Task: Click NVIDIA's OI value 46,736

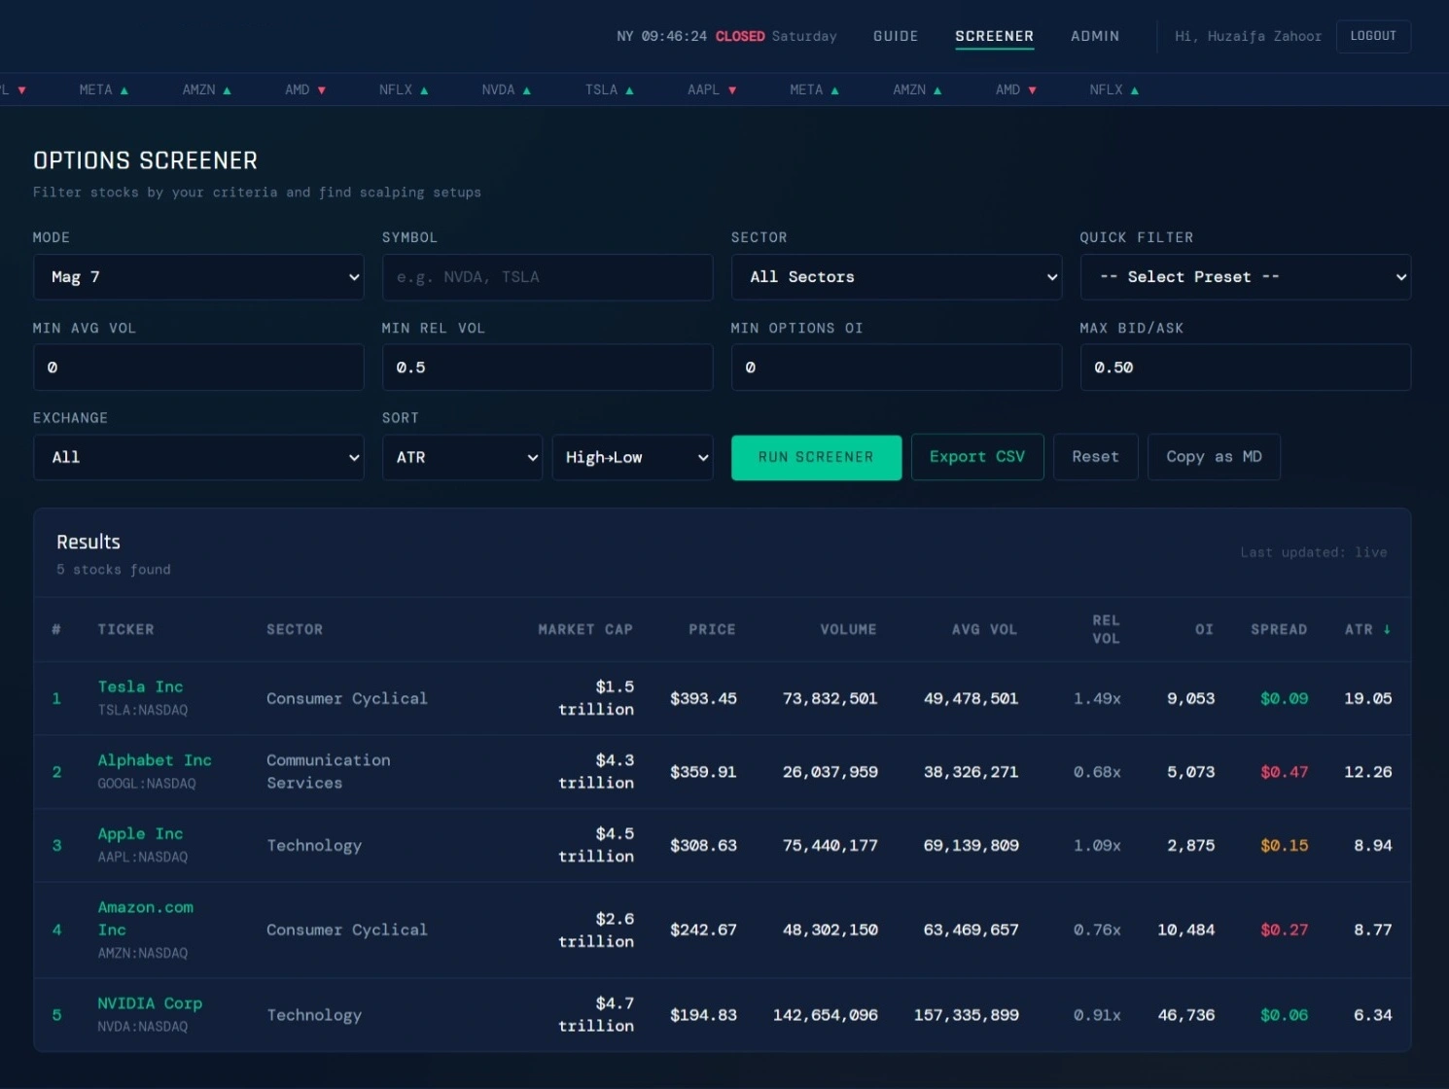Action: [x=1185, y=1015]
